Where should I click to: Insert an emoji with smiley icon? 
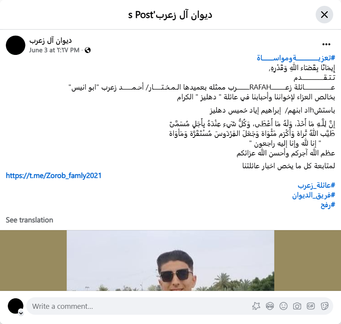pyautogui.click(x=283, y=306)
